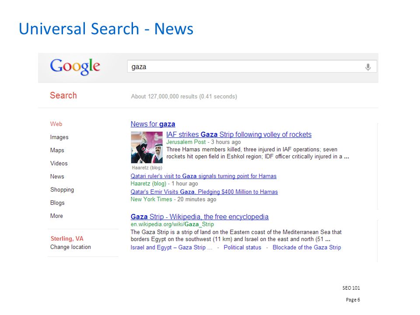Click the SEO 101 footer text
The height and width of the screenshot is (315, 420).
[x=351, y=288]
